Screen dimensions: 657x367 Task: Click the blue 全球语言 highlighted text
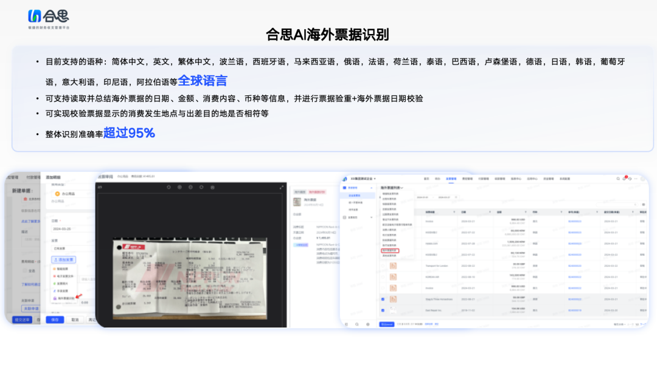[x=203, y=81]
